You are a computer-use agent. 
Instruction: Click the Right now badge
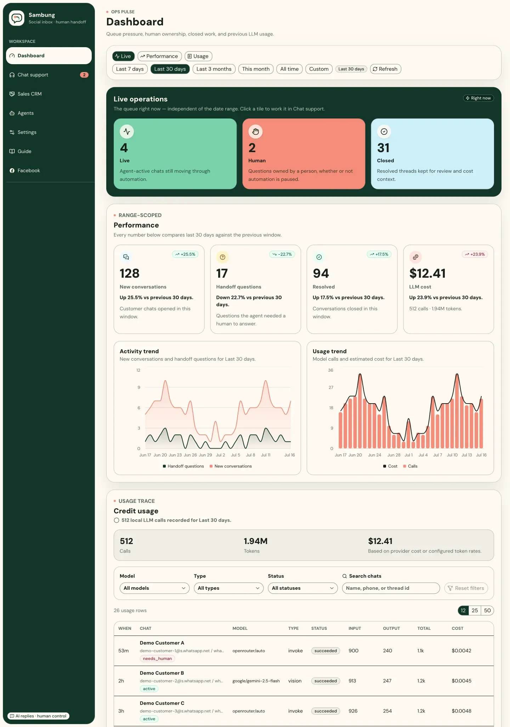[478, 98]
